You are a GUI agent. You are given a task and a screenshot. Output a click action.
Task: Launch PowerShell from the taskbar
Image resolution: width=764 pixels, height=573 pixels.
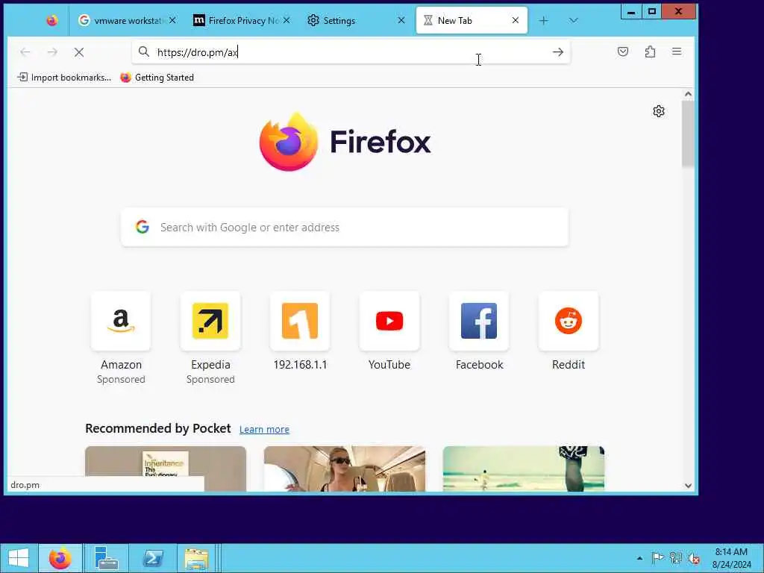click(x=152, y=558)
